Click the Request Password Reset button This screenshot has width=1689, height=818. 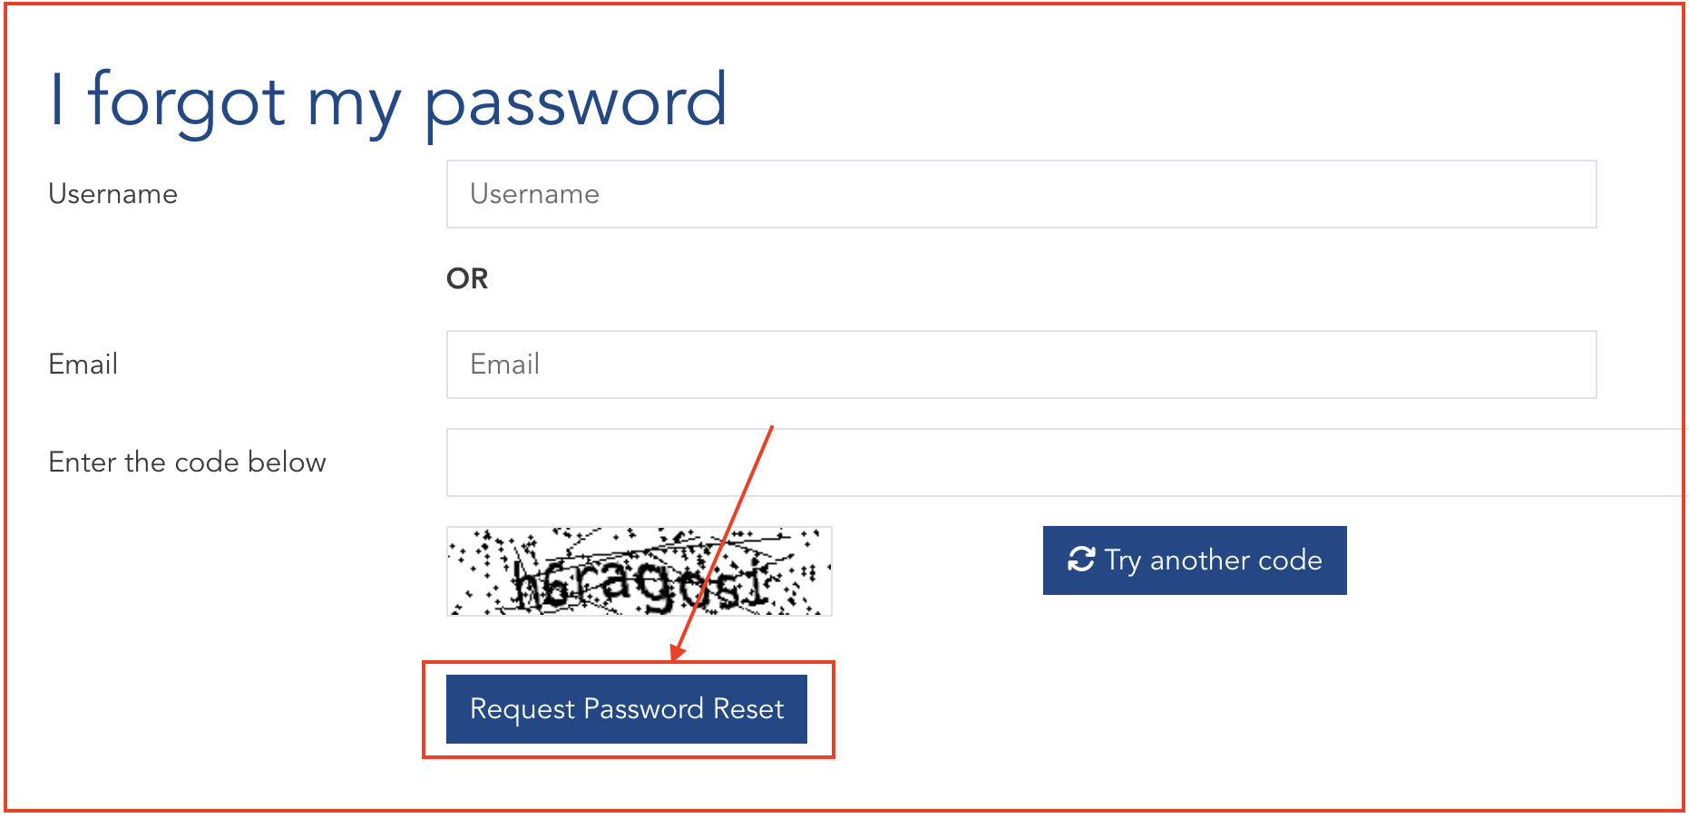(x=626, y=709)
